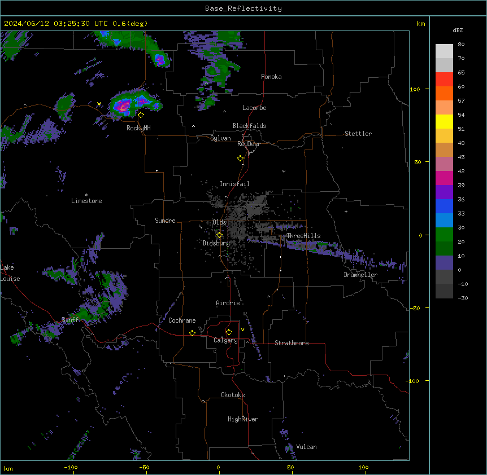The height and width of the screenshot is (475, 487).
Task: Click the yellow diamond marker near Didsbury
Action: click(219, 235)
